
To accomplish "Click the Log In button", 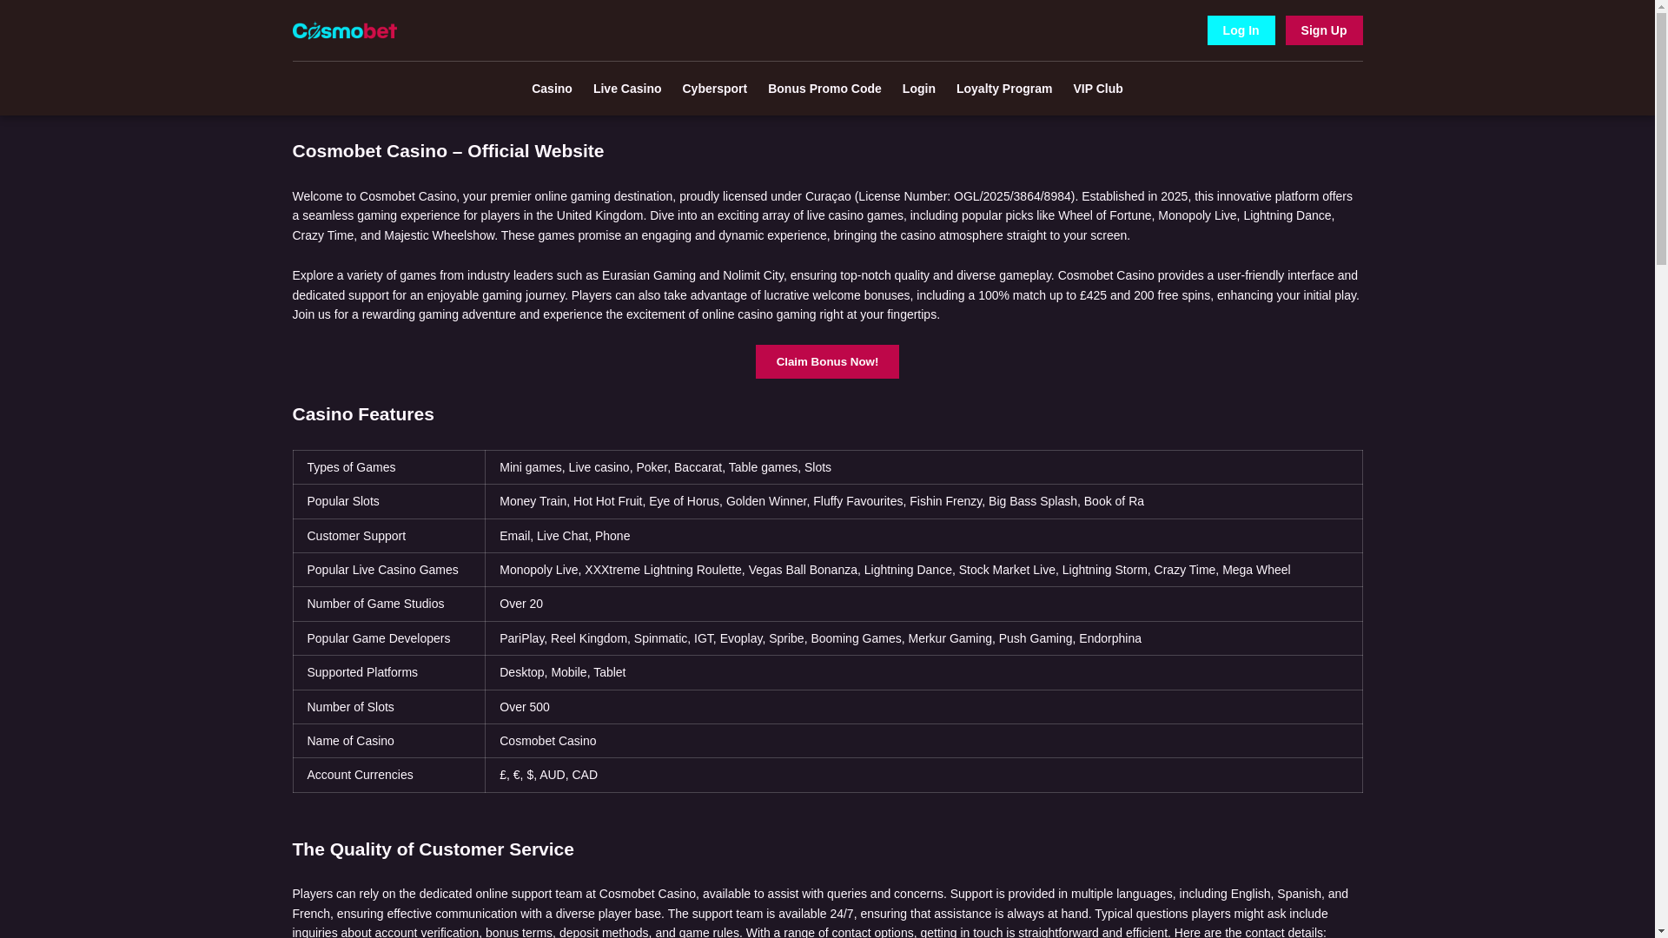I will click(1241, 30).
